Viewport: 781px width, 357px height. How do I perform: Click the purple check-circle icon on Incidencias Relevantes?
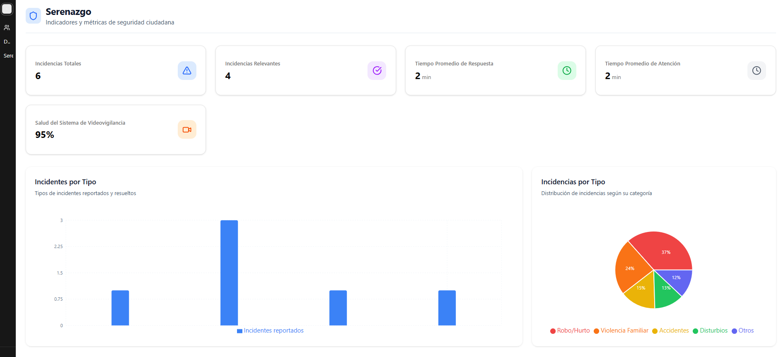coord(377,71)
